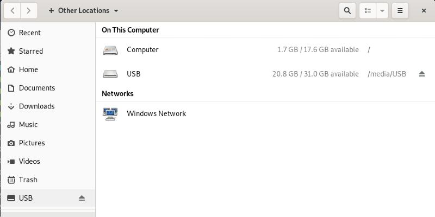Eject USB from the sidebar
The width and height of the screenshot is (435, 217).
82,198
